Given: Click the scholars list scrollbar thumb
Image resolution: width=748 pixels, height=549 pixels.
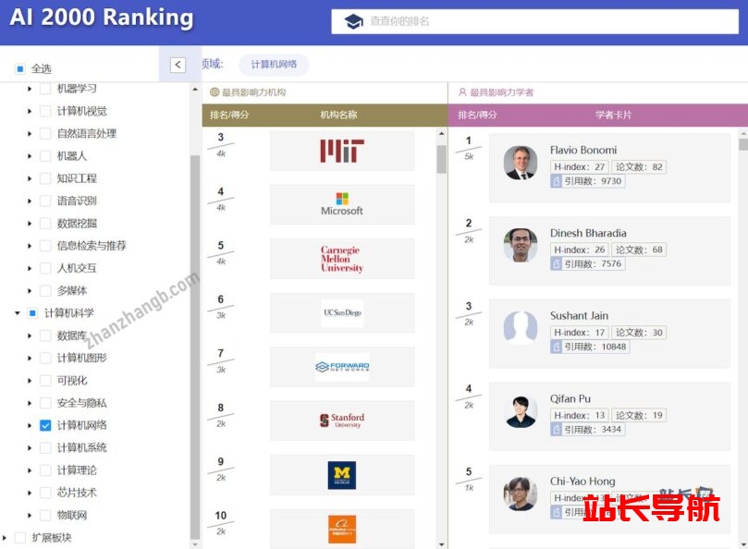Looking at the screenshot, I should coord(743,144).
